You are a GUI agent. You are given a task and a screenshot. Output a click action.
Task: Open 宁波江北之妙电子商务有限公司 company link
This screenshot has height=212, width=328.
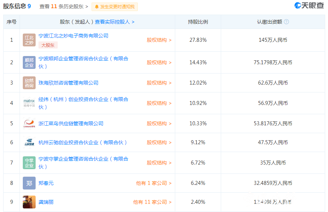tap(73, 36)
